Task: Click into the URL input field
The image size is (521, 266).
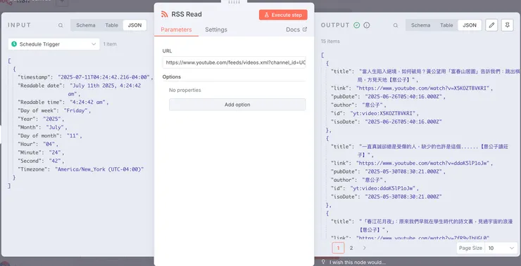Action: (234, 62)
